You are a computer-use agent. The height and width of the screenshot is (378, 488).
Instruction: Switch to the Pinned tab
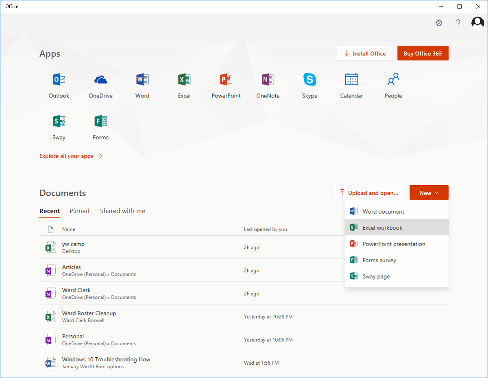[x=79, y=211]
